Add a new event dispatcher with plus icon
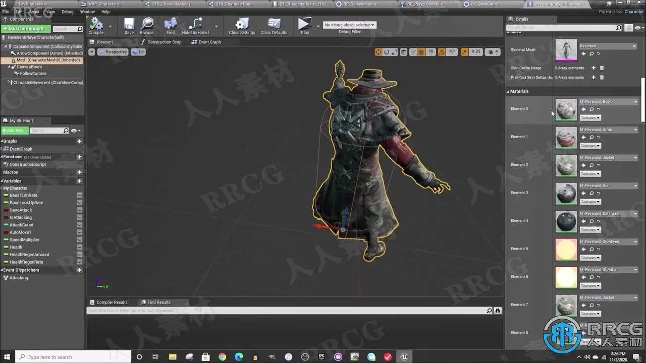 point(79,270)
